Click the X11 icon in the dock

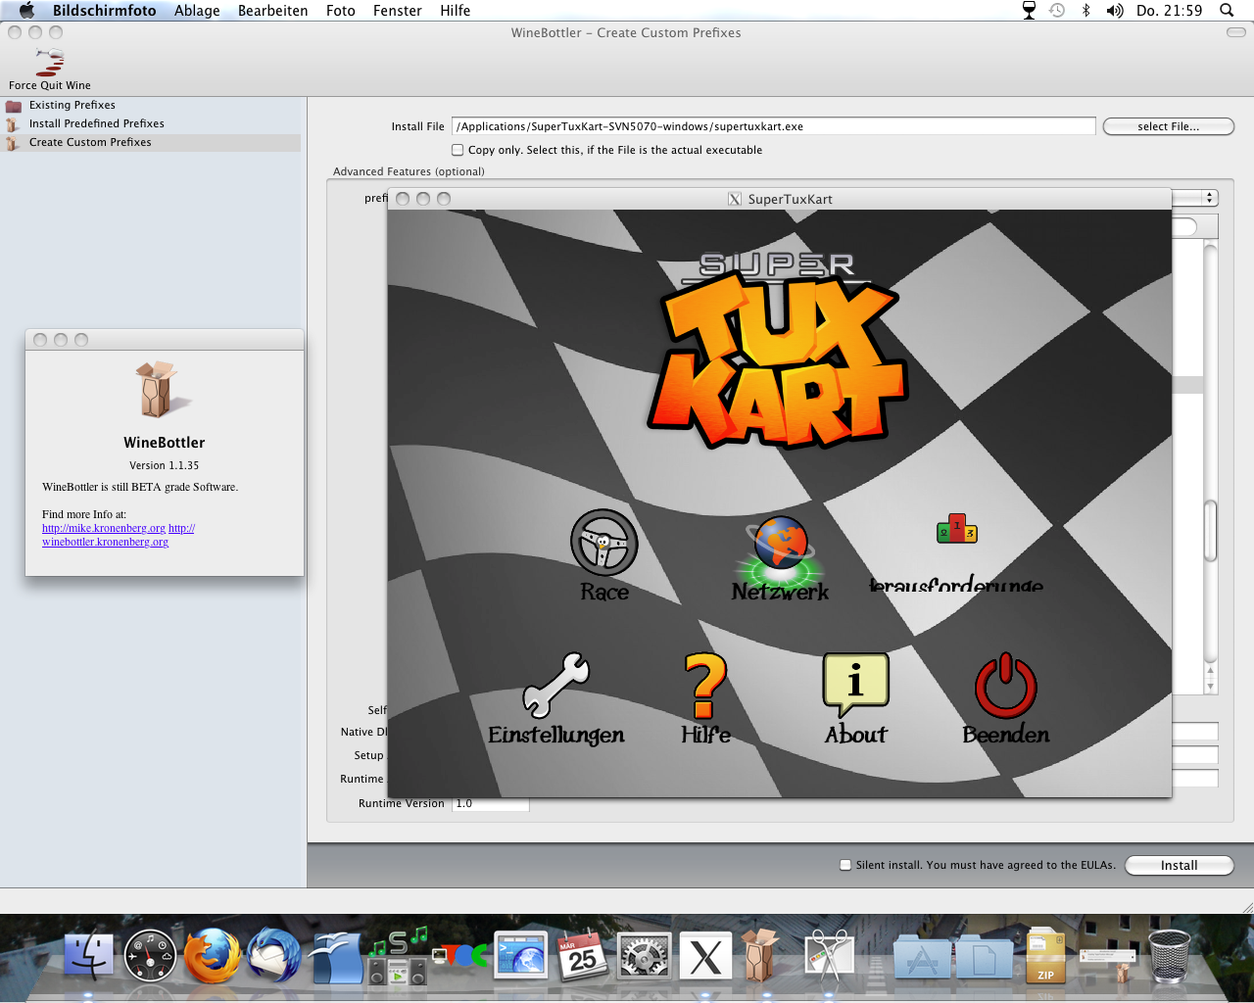705,956
